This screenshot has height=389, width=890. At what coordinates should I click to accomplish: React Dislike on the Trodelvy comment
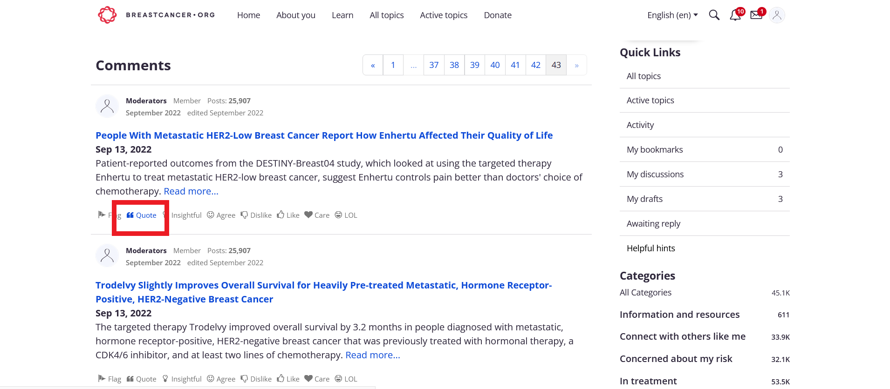[256, 379]
